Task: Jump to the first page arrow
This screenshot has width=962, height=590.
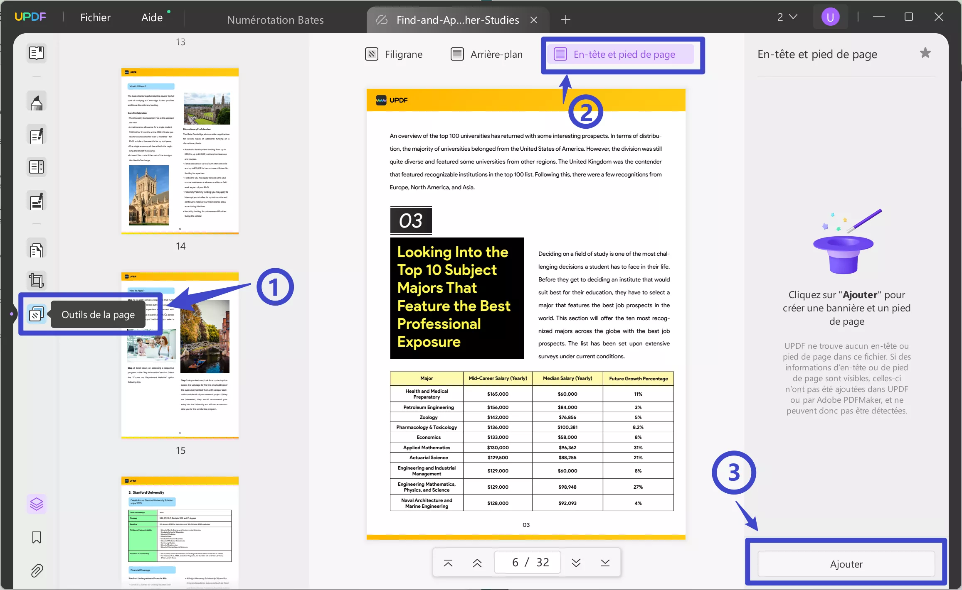Action: [448, 563]
